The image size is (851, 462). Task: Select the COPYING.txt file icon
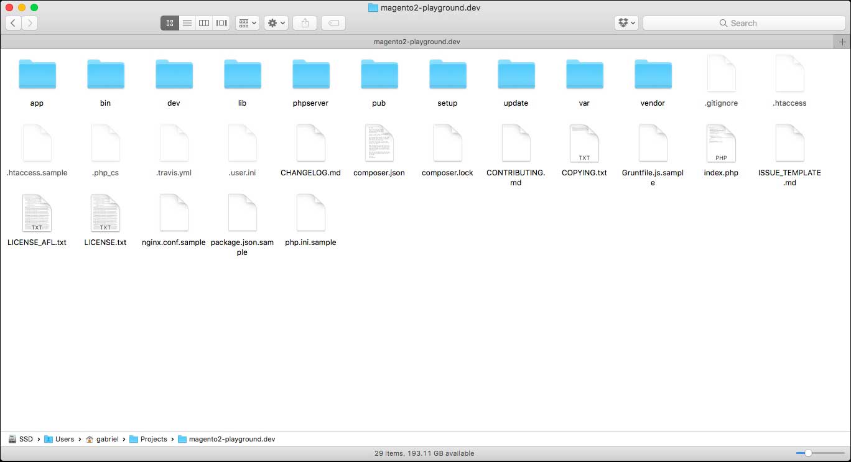coord(585,143)
